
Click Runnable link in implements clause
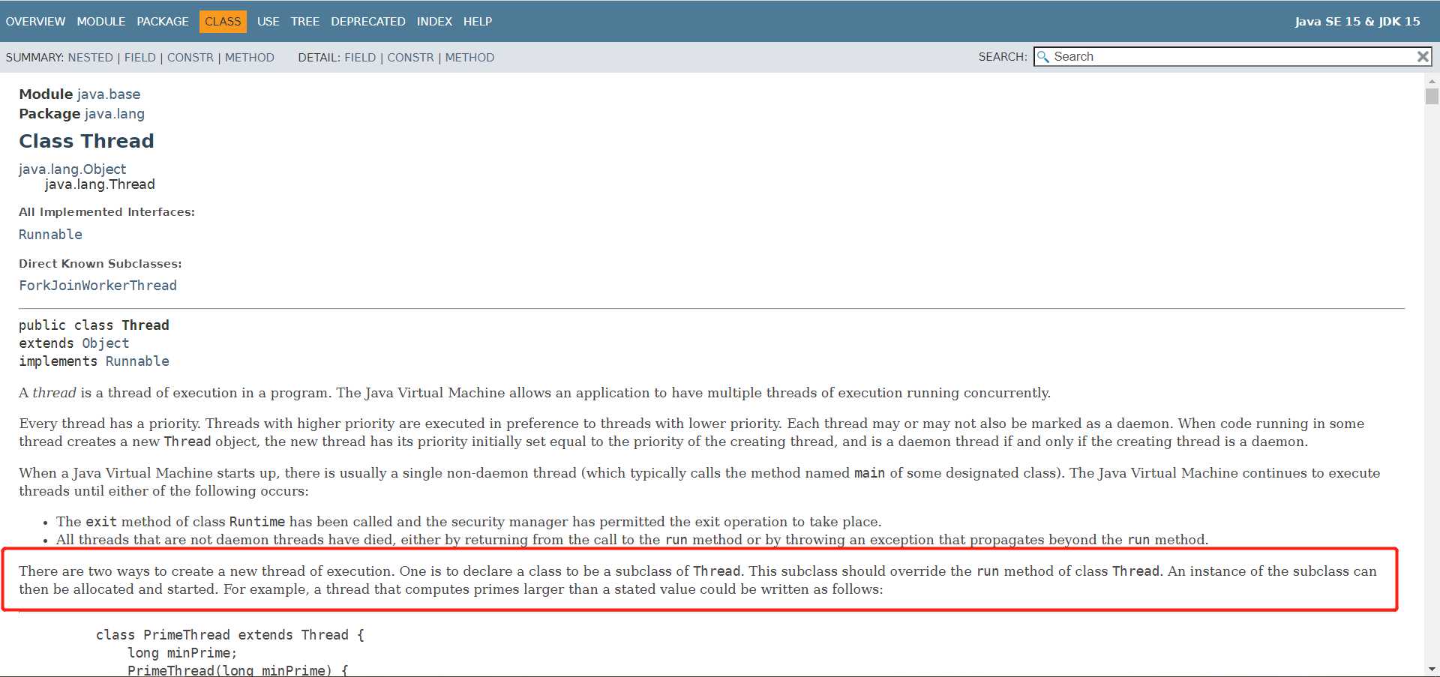point(137,361)
